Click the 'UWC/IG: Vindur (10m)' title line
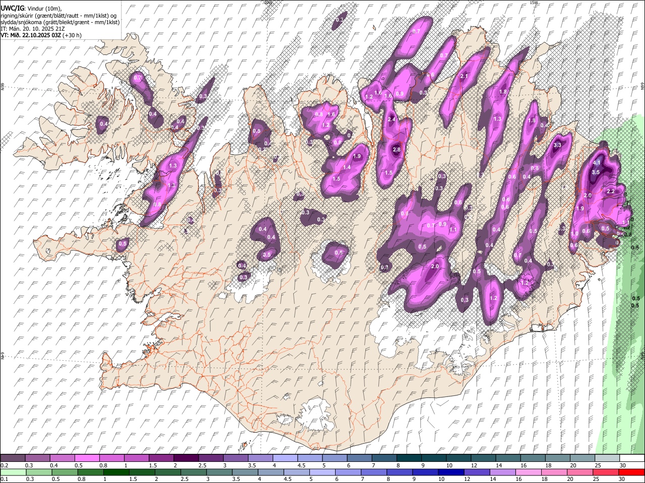Image resolution: width=645 pixels, height=483 pixels. click(31, 9)
